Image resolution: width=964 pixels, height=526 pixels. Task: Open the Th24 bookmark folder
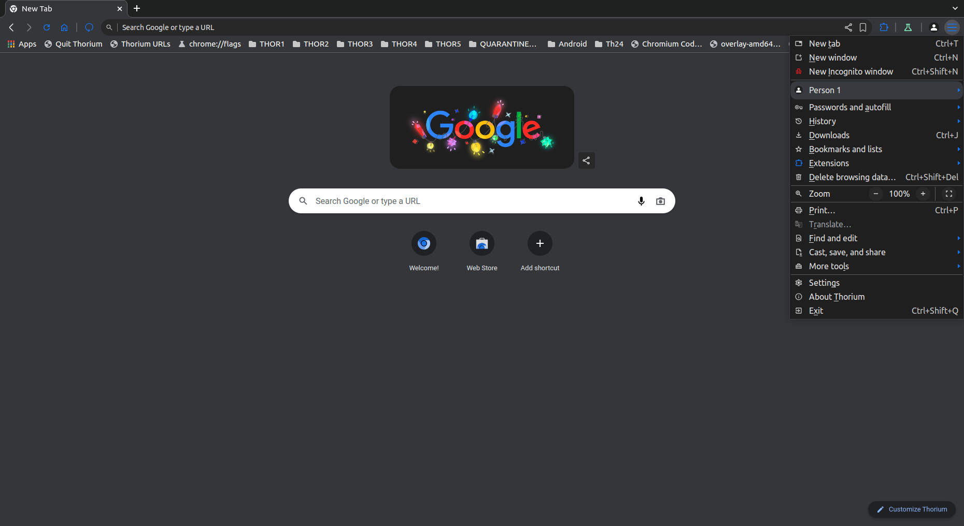[x=609, y=44]
